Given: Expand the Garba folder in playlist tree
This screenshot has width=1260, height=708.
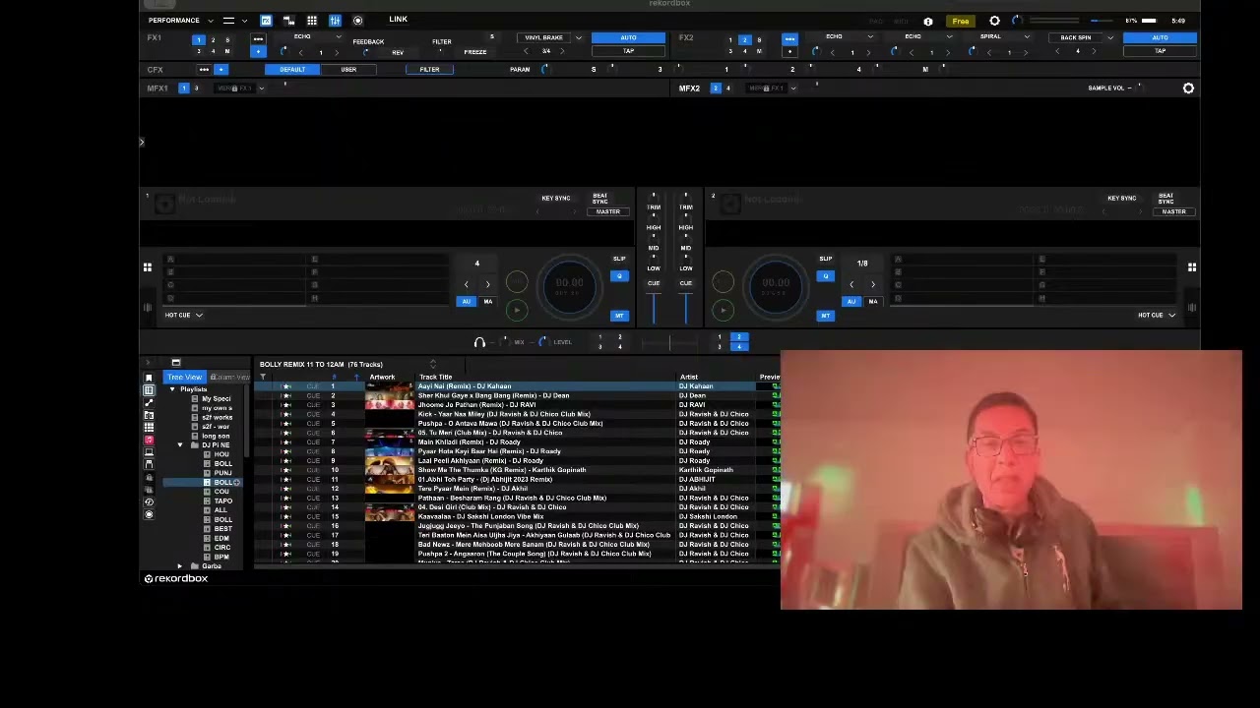Looking at the screenshot, I should pos(180,566).
